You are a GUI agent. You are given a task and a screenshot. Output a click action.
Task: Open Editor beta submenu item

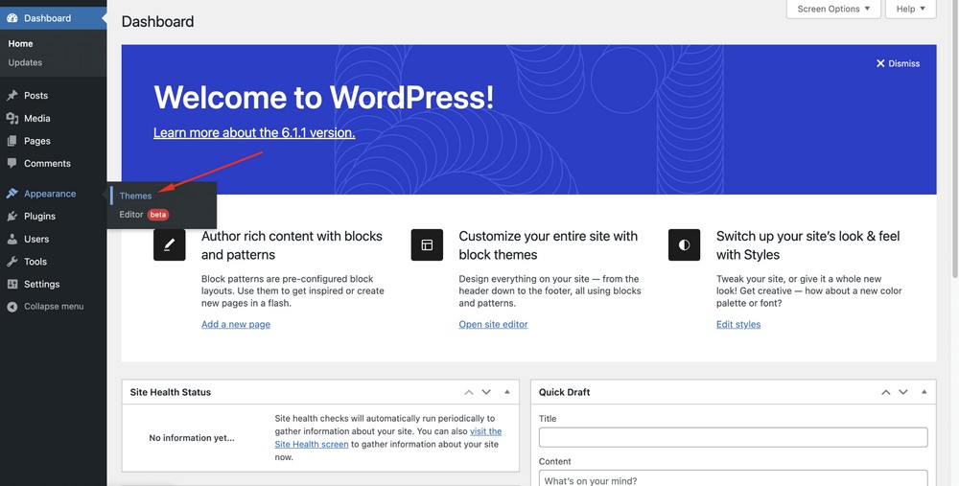131,215
